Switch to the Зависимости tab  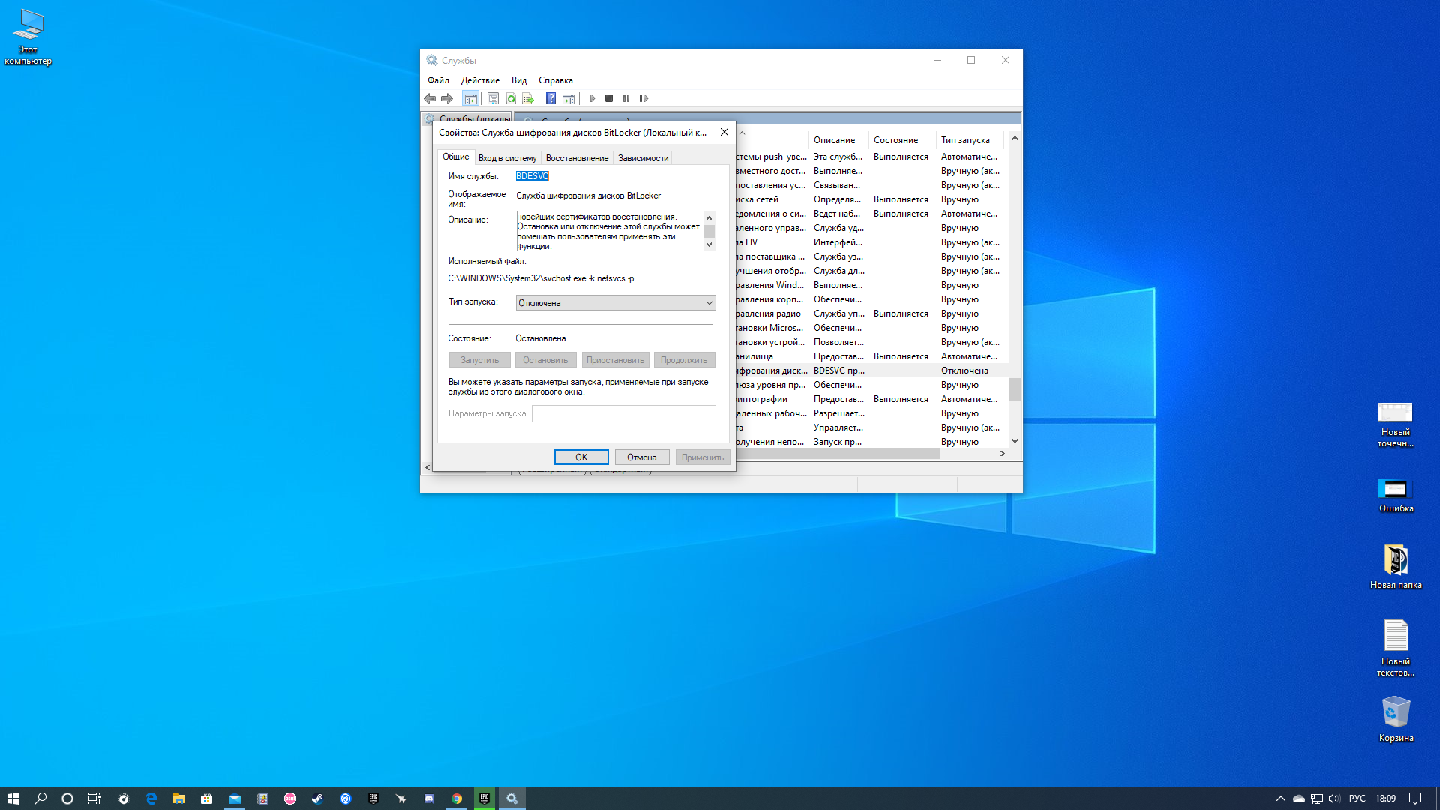(643, 158)
